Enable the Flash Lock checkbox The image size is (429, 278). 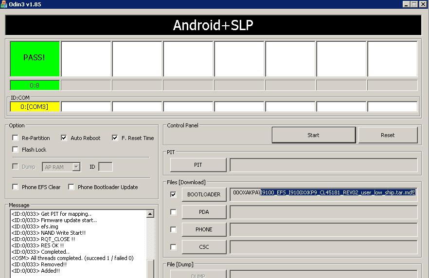[x=16, y=150]
